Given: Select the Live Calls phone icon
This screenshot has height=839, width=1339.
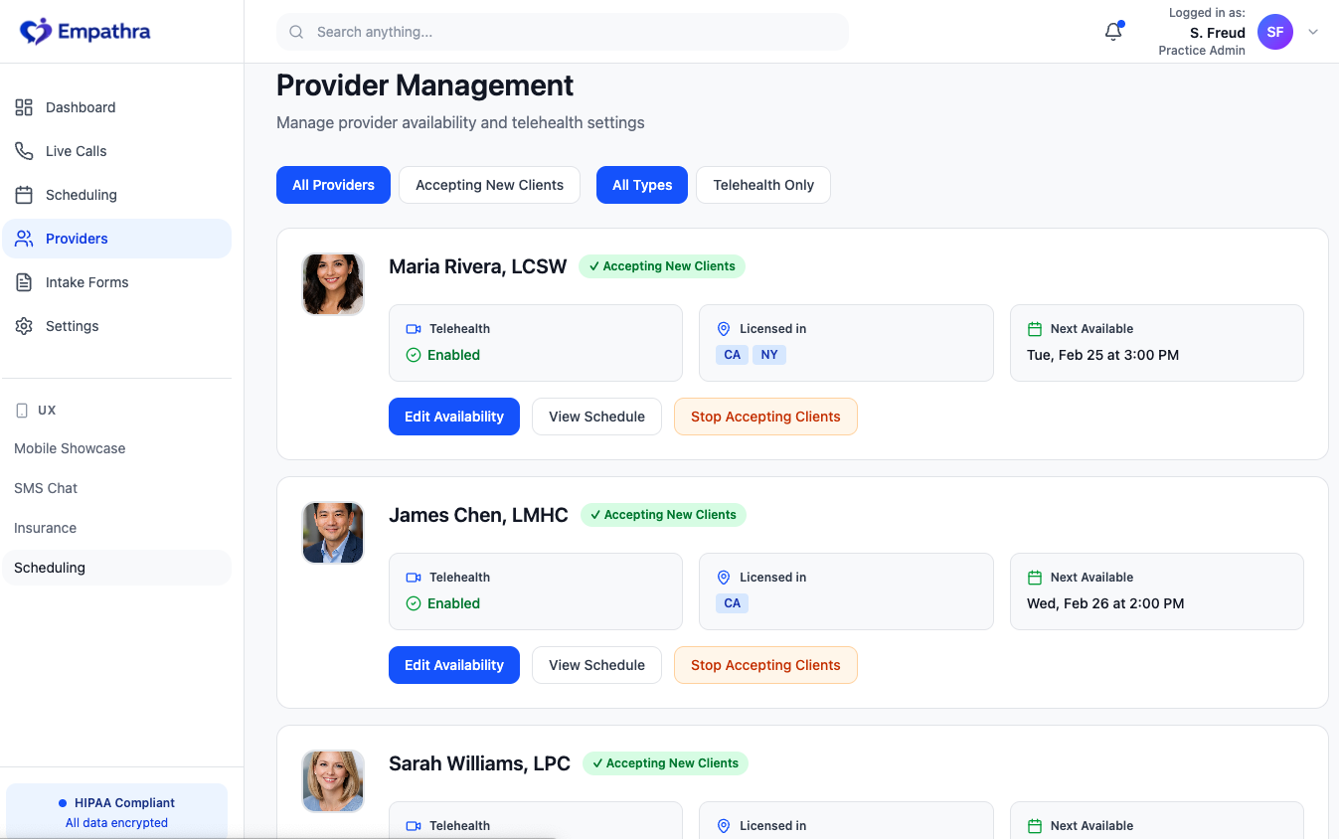Looking at the screenshot, I should (x=23, y=151).
